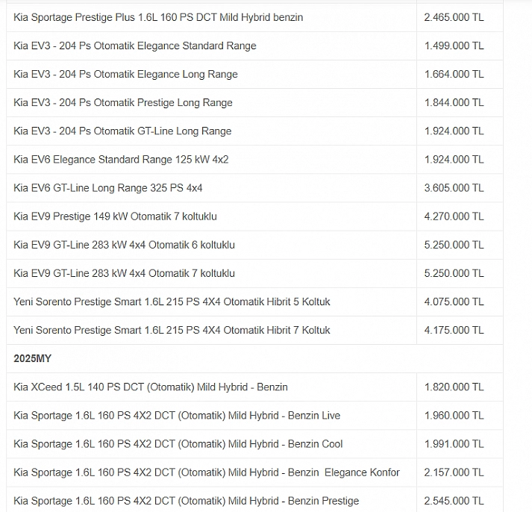Click the 2025MY section heading
This screenshot has width=532, height=512.
[32, 359]
